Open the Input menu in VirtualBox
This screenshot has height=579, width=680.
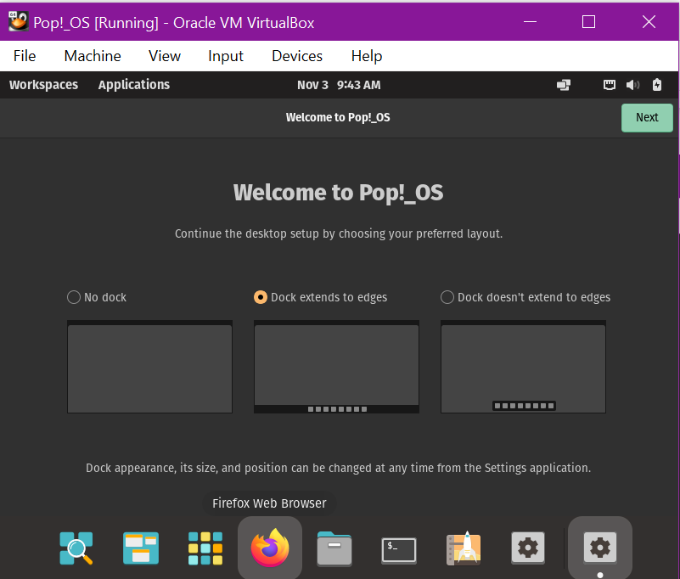point(226,56)
